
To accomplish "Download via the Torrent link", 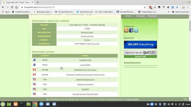I will [x=87, y=40].
